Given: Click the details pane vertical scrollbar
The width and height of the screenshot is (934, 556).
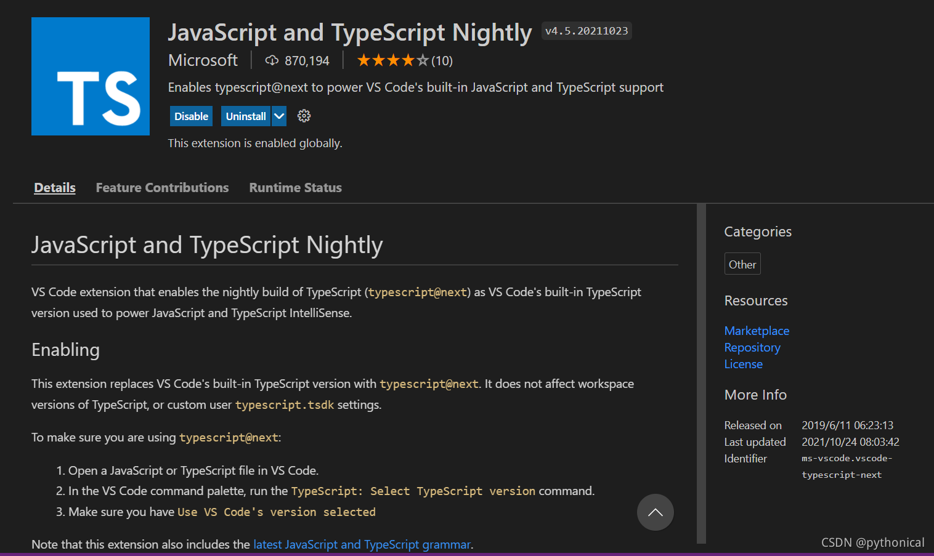Looking at the screenshot, I should [701, 373].
